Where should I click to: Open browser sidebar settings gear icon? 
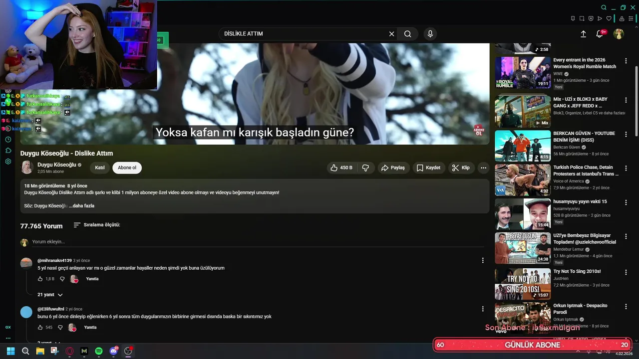pyautogui.click(x=8, y=162)
